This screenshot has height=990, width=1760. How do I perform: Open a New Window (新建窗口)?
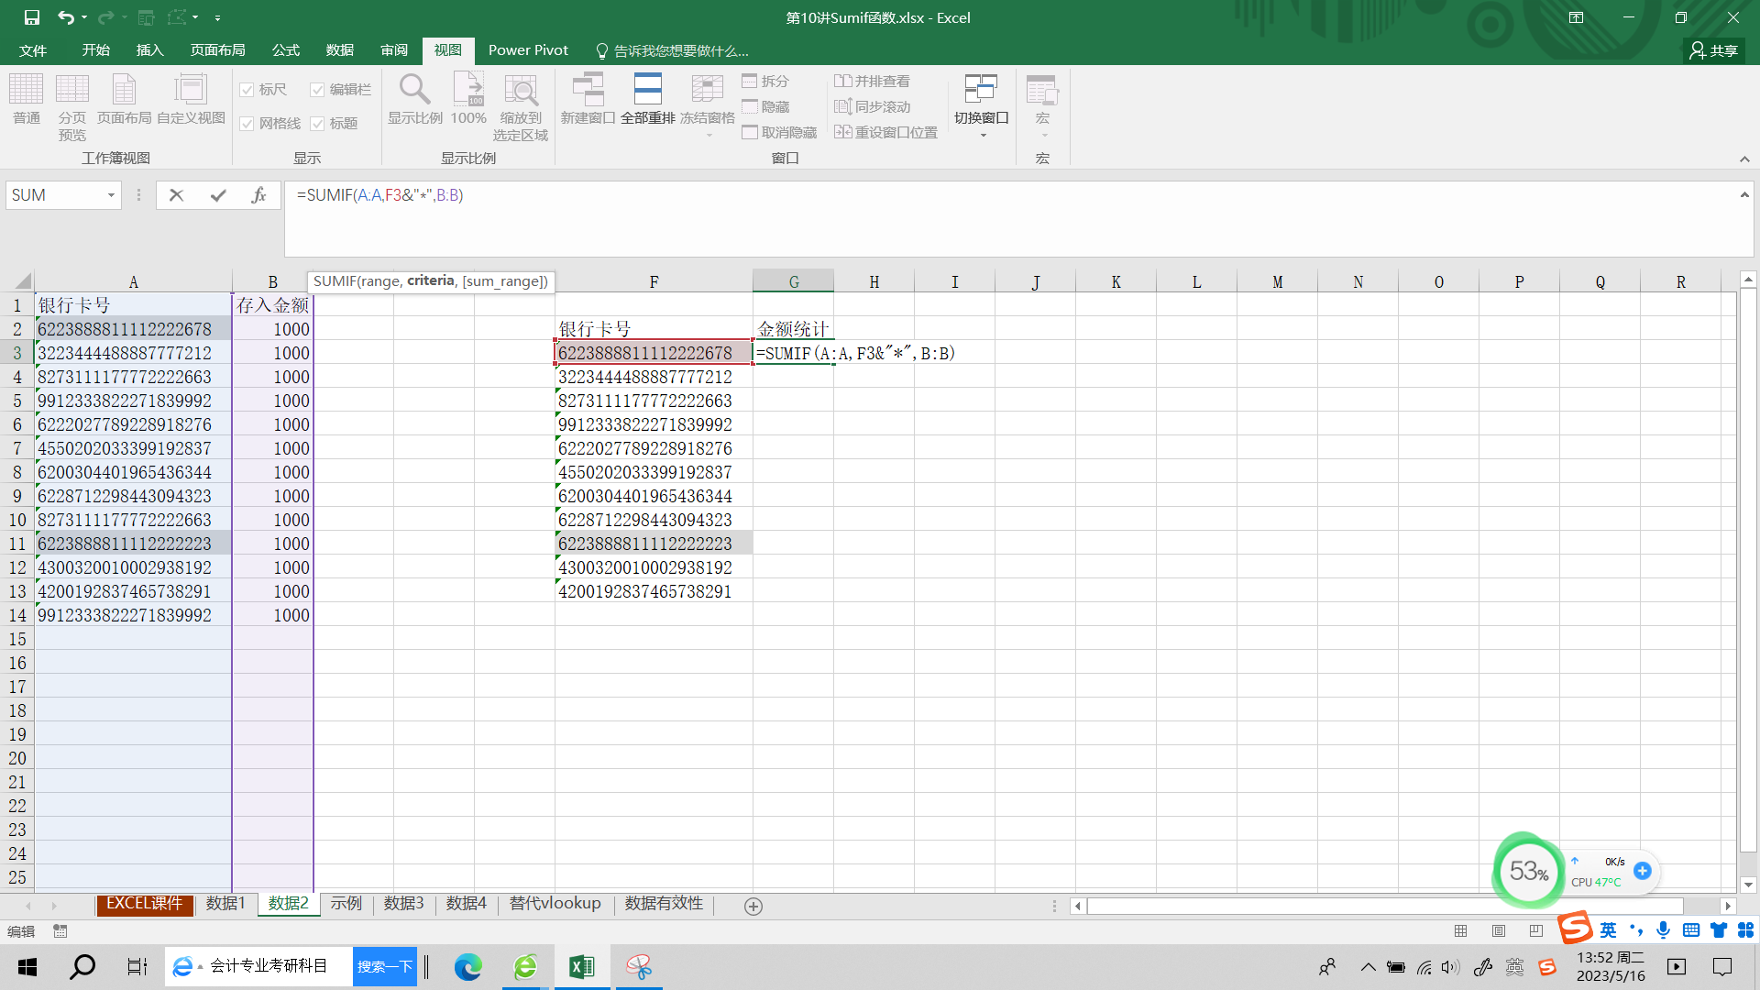point(588,99)
